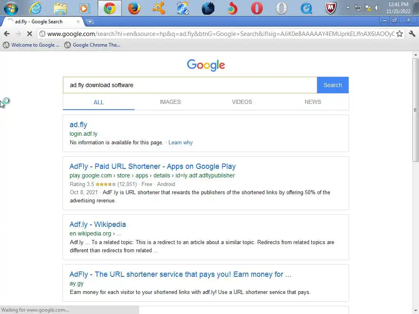Bookmark this page with the star icon

point(399,34)
